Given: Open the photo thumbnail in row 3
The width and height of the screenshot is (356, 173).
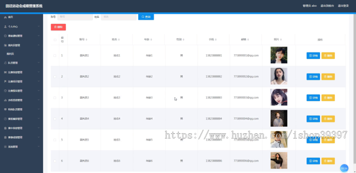Looking at the screenshot, I should tap(279, 97).
